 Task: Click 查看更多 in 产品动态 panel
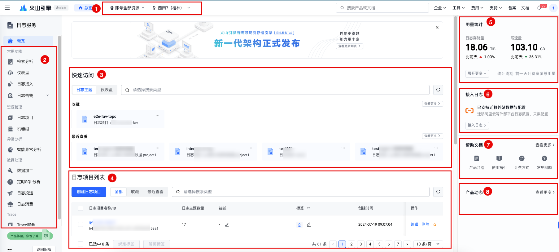545,192
